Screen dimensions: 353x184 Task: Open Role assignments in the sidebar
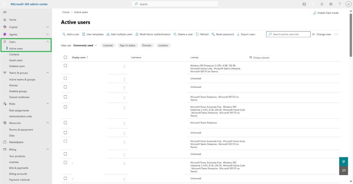pos(19,110)
